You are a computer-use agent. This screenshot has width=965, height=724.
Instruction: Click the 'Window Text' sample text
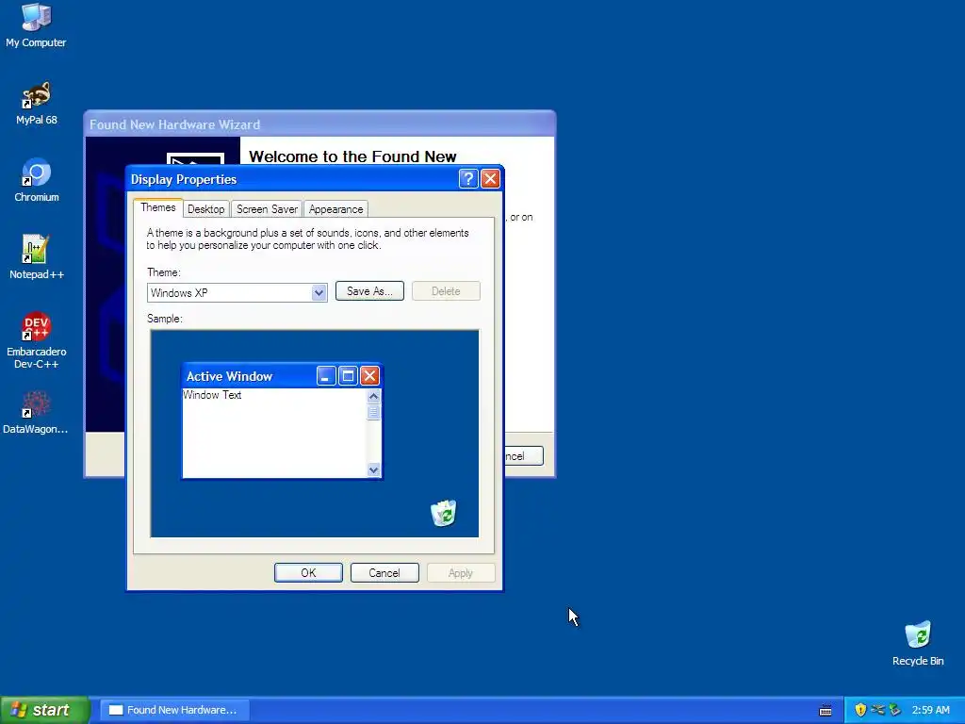tap(212, 395)
